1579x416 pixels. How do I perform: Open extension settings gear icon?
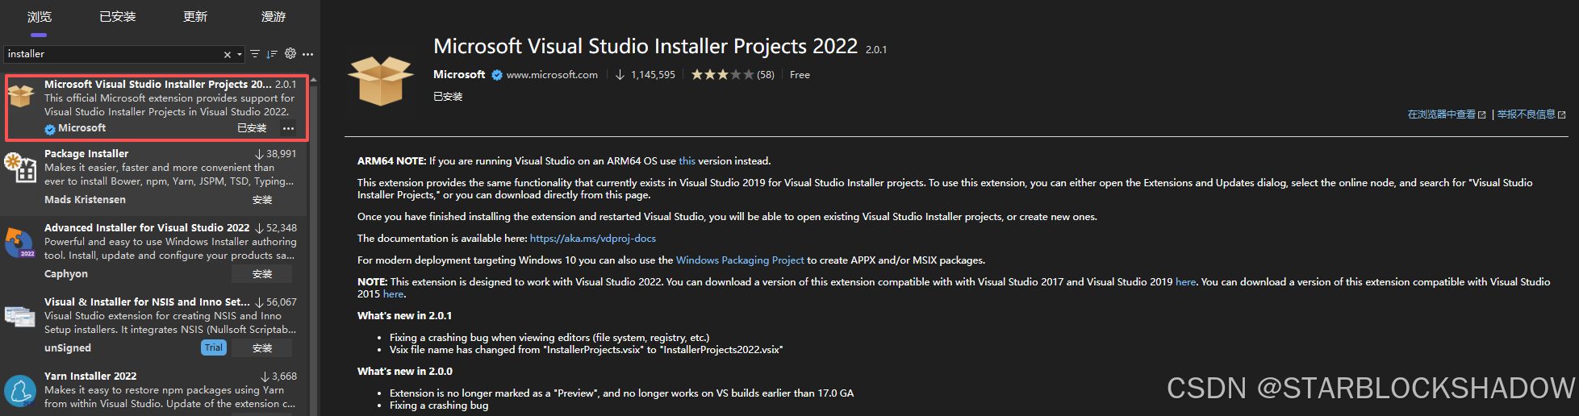click(x=290, y=54)
